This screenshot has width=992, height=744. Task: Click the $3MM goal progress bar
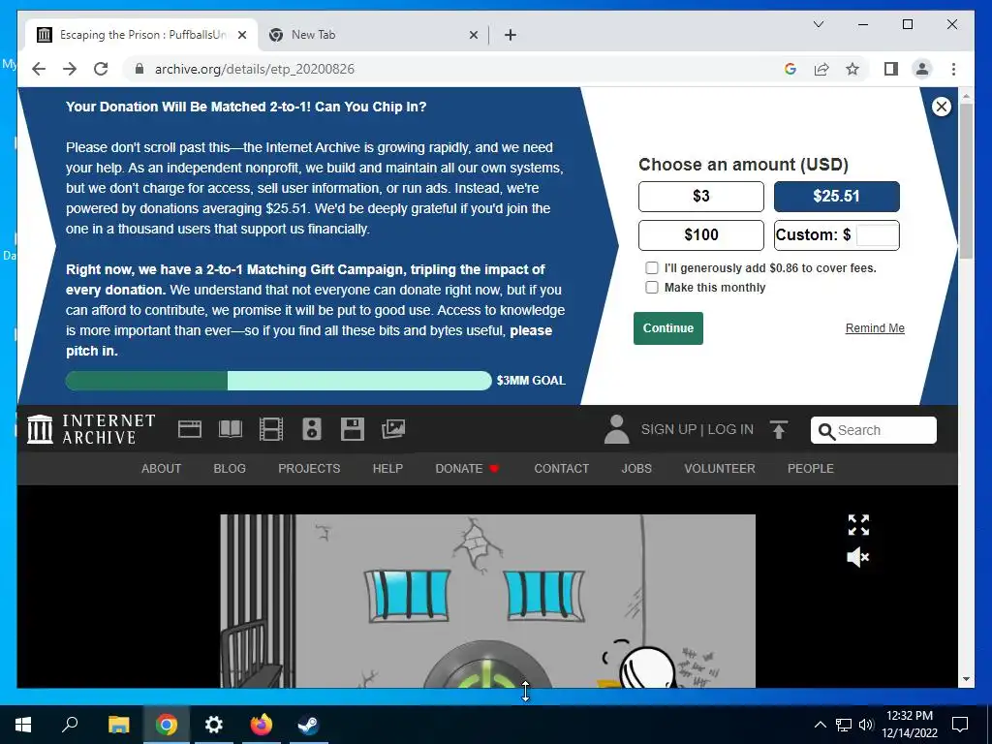[278, 380]
